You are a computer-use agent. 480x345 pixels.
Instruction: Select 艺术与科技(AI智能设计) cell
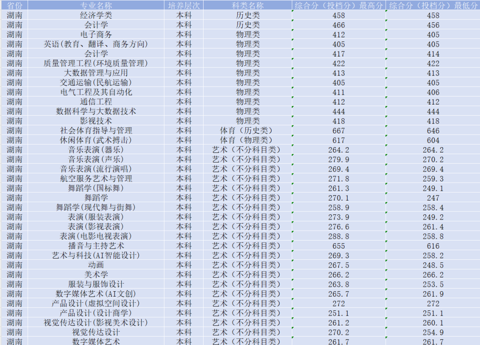coord(96,255)
